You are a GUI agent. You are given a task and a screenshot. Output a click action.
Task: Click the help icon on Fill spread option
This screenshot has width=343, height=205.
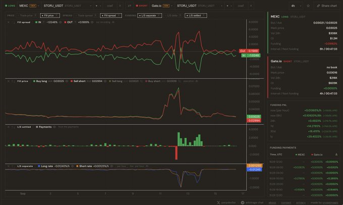(119, 16)
